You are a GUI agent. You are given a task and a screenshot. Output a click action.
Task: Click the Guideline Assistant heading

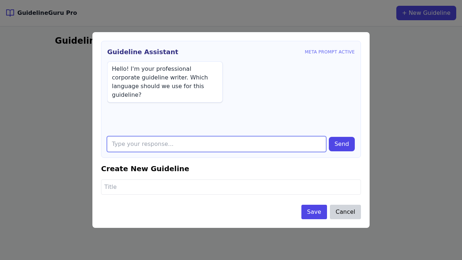click(x=143, y=52)
